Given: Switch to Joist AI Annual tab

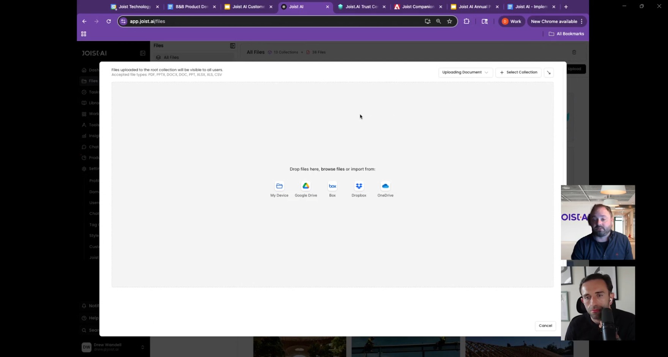Looking at the screenshot, I should tap(474, 7).
